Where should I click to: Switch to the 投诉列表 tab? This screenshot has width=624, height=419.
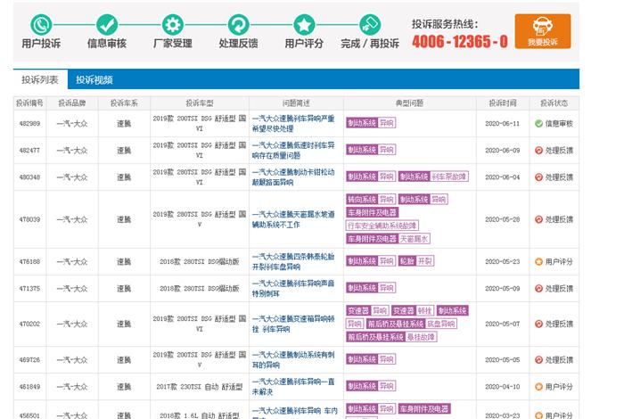point(40,79)
